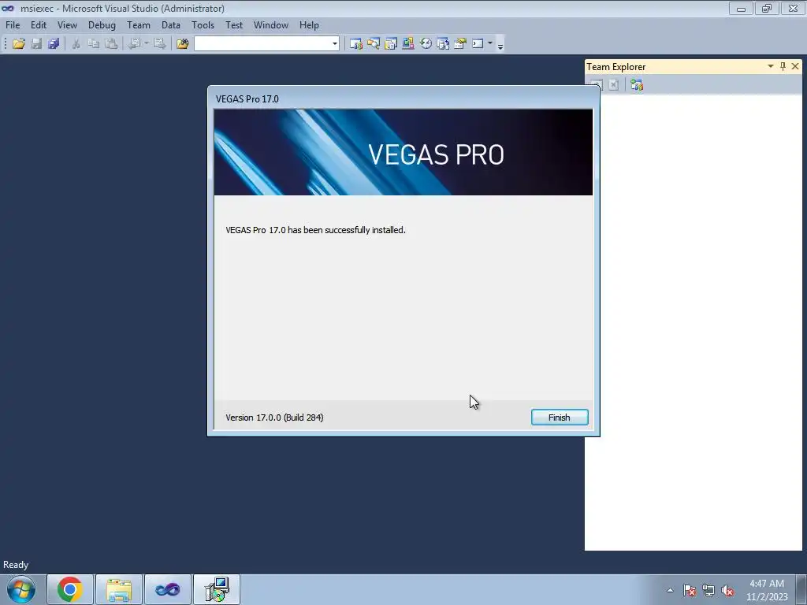Click the Command Window toolbar icon
Image resolution: width=807 pixels, height=605 pixels.
click(x=478, y=44)
